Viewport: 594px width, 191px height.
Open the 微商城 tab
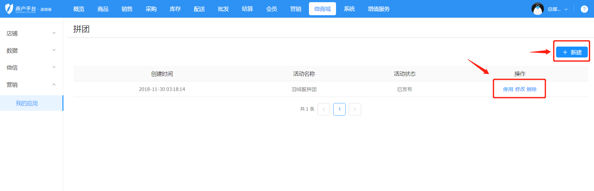(x=322, y=9)
